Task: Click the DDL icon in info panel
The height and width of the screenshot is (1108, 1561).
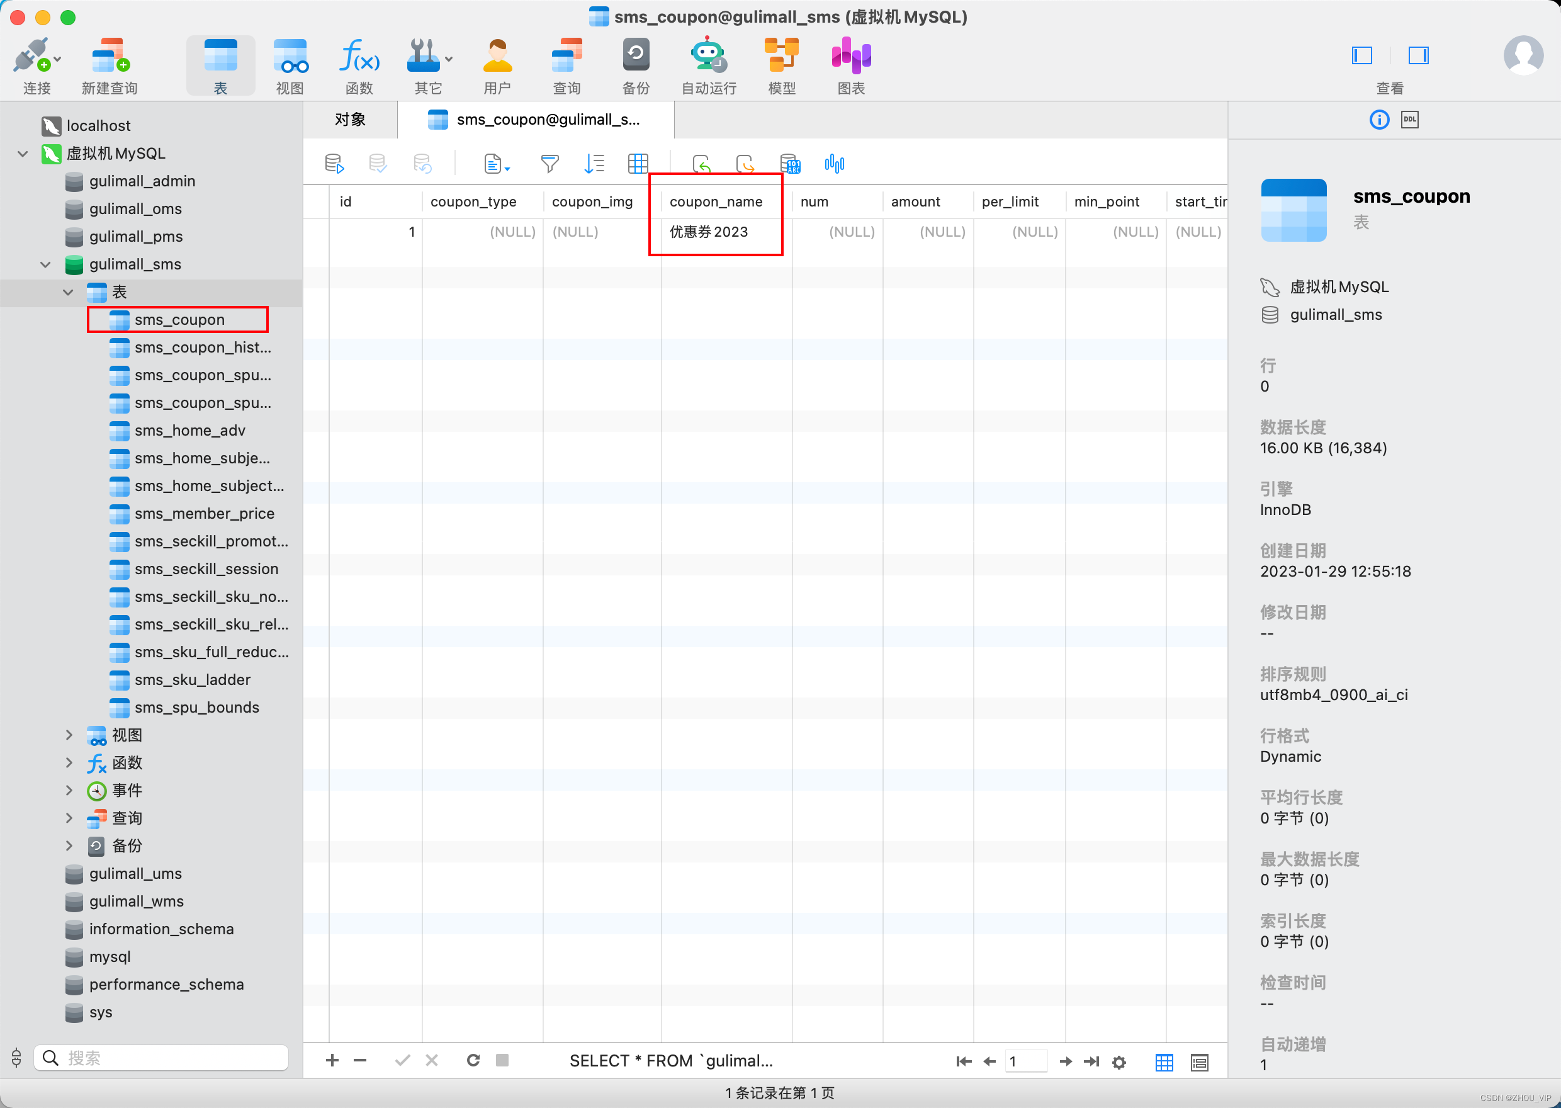Action: click(x=1409, y=120)
